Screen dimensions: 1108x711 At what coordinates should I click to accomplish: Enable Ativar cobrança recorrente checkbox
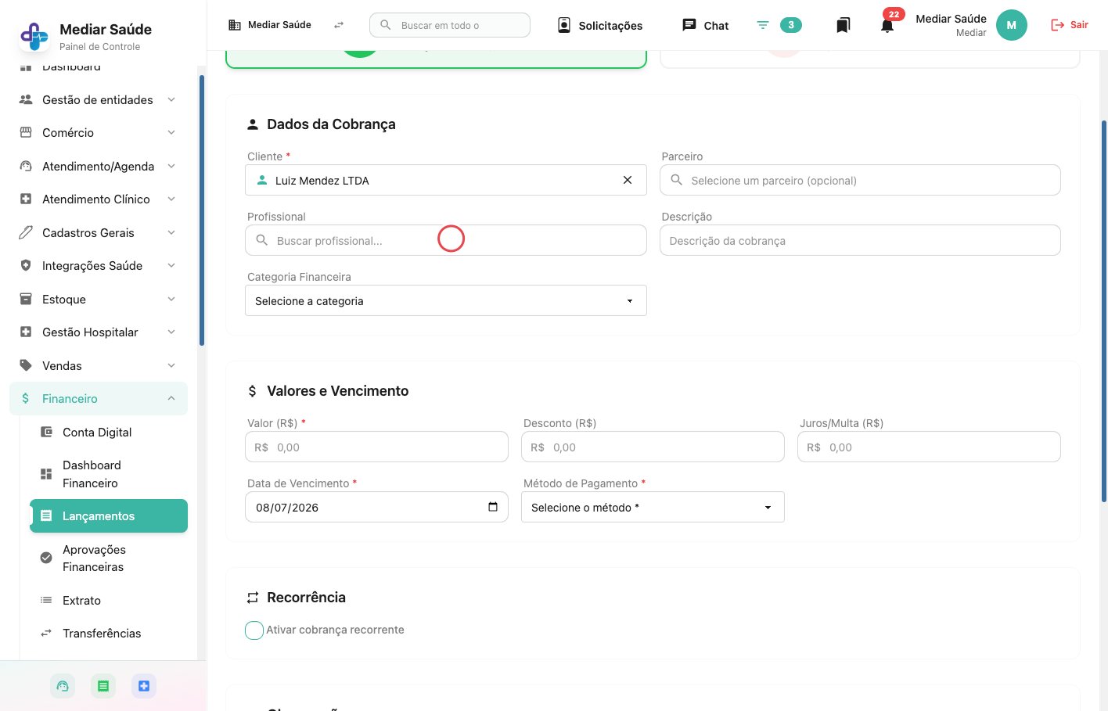(254, 630)
